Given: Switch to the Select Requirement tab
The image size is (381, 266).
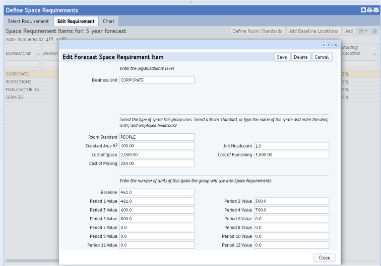Looking at the screenshot, I should [28, 21].
